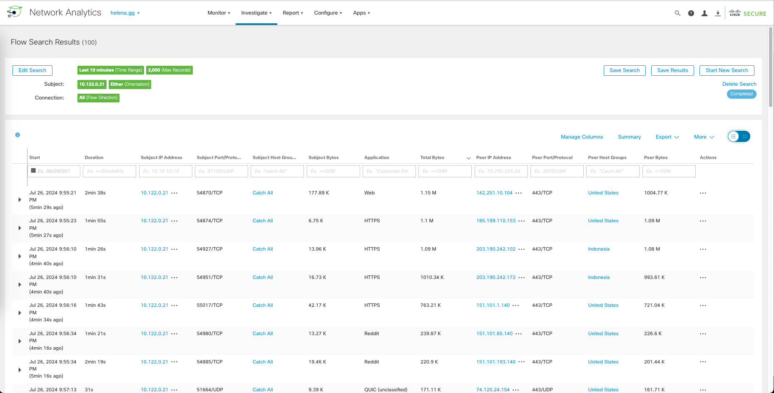Click calendar icon in Start filter field
This screenshot has width=774, height=393.
(33, 171)
